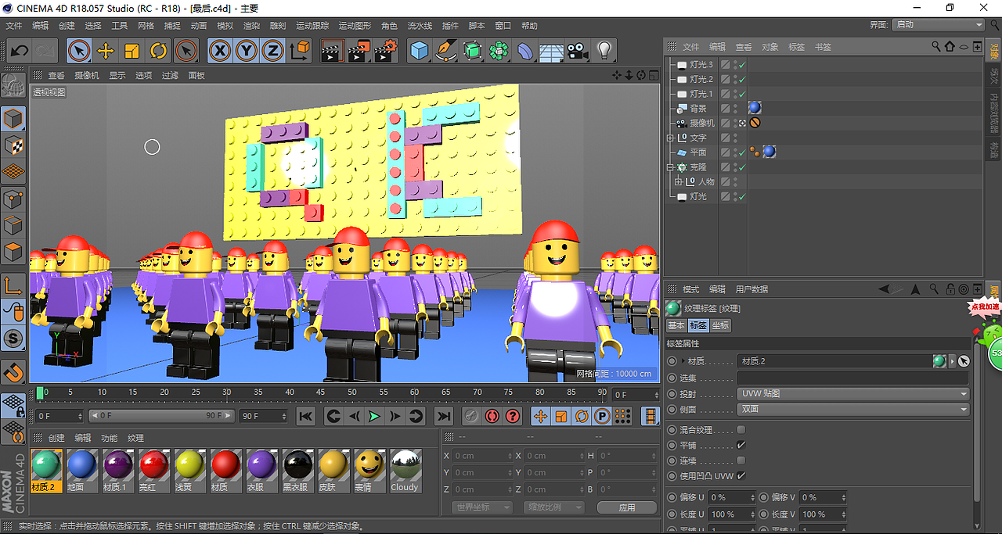Jump to the animation end
1002x534 pixels.
(444, 416)
